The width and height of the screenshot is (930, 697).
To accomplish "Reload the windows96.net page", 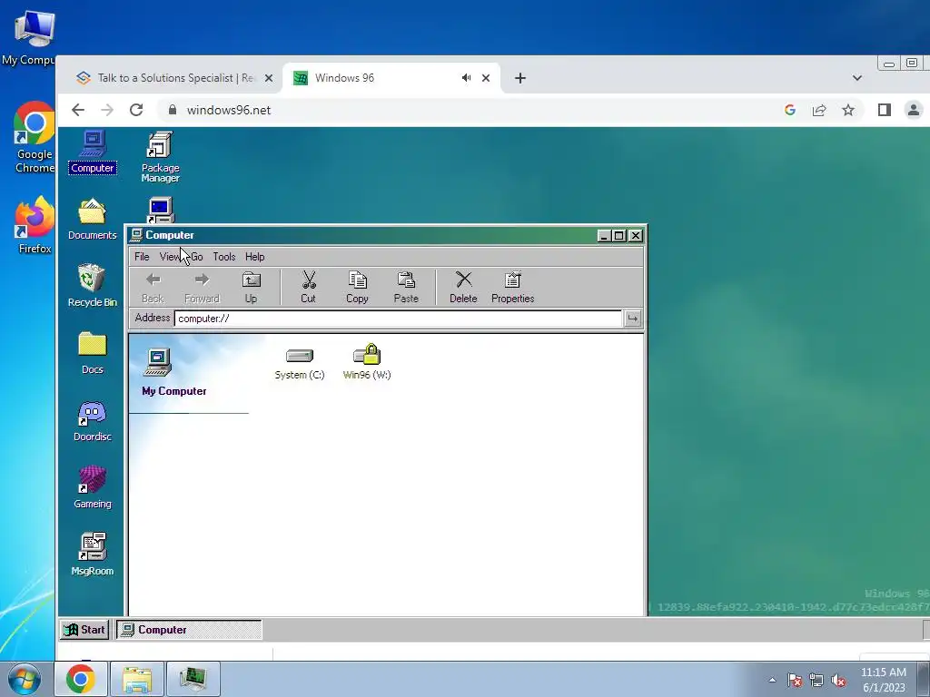I will (x=136, y=110).
